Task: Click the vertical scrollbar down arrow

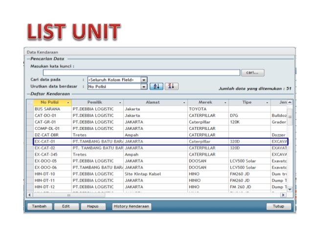Action: point(290,189)
